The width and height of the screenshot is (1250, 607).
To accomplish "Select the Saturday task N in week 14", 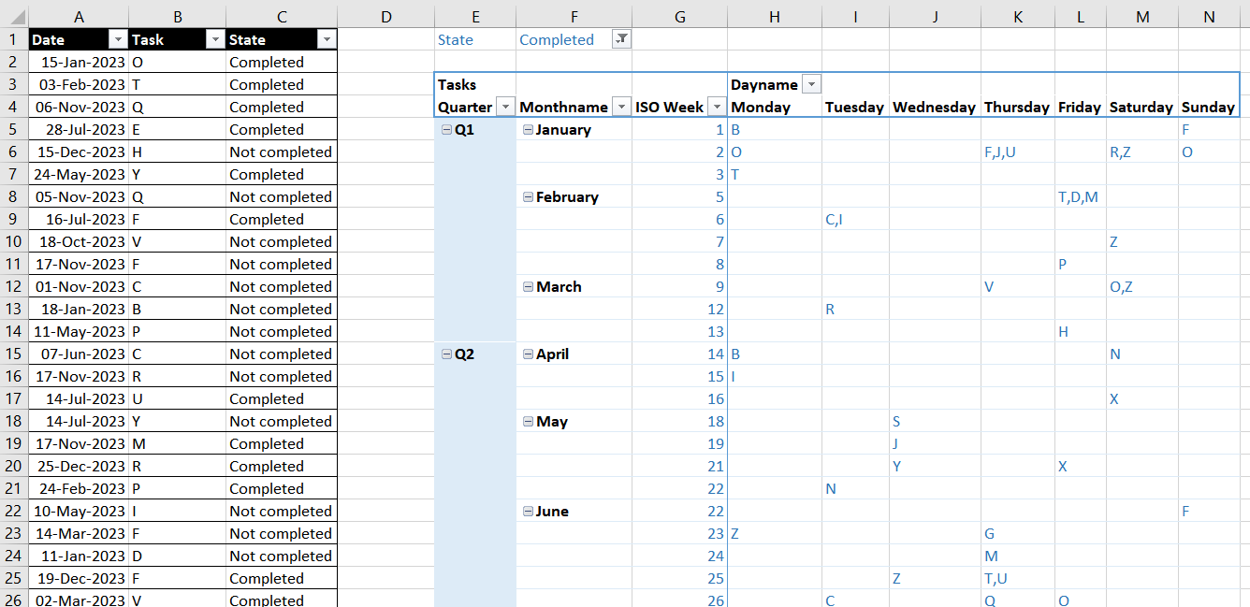I will coord(1141,354).
